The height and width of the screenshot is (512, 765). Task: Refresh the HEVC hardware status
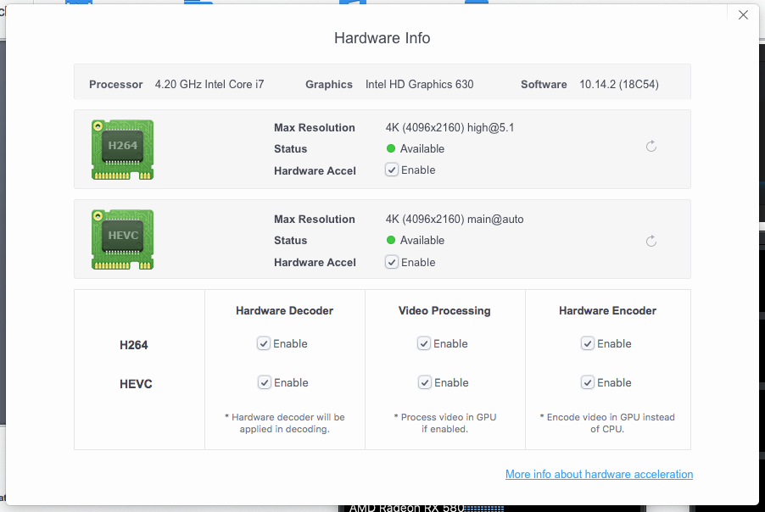pyautogui.click(x=651, y=241)
